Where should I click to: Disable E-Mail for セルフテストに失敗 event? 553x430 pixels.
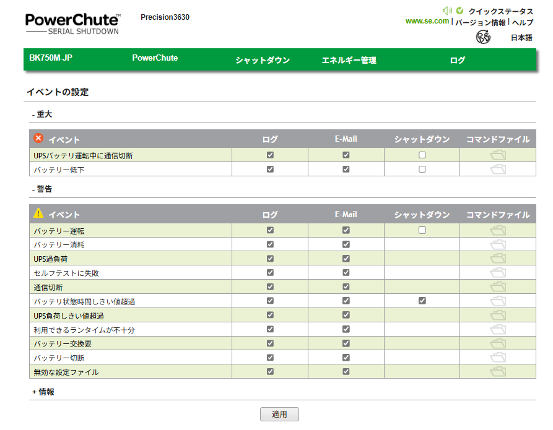tap(346, 273)
